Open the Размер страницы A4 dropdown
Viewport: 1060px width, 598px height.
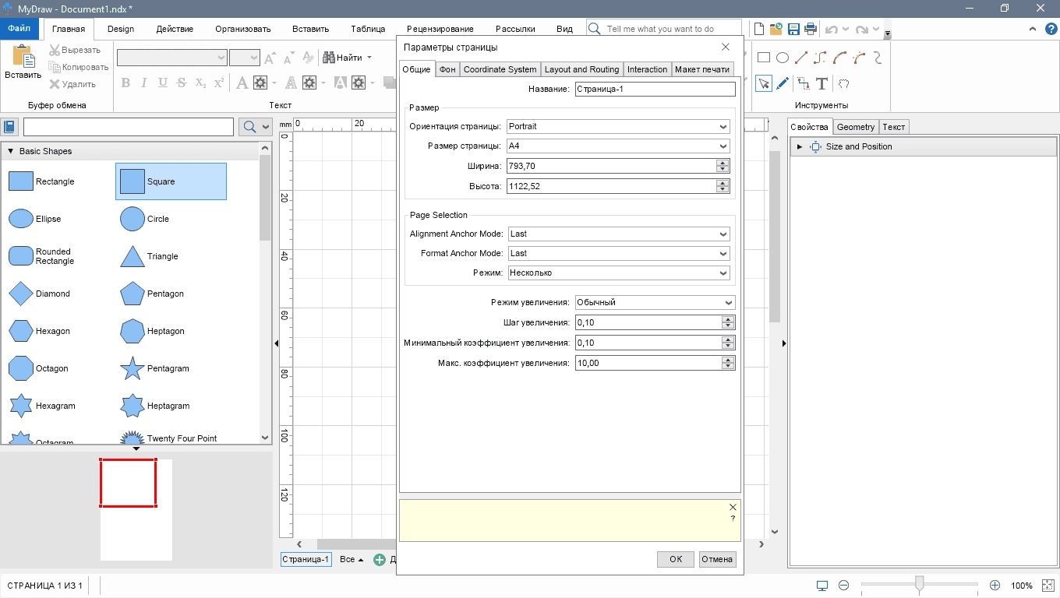tap(618, 146)
